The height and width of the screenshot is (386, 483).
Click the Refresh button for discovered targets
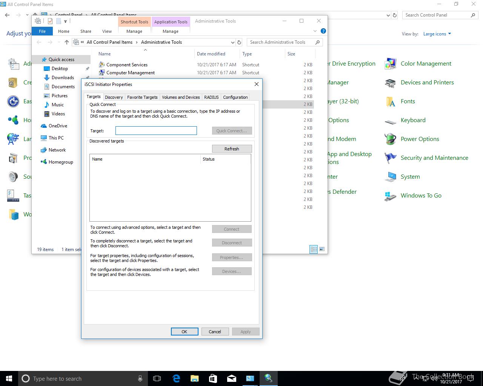click(232, 149)
